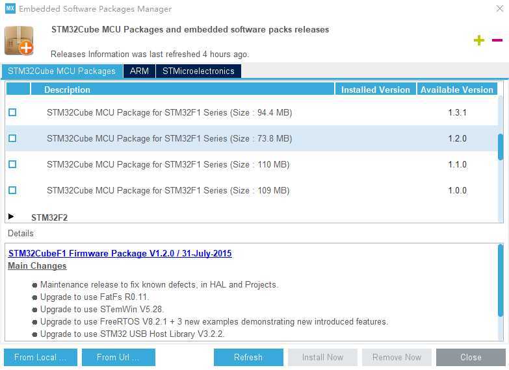This screenshot has height=370, width=509.
Task: Select the row with size 110 MB
Action: [252, 164]
